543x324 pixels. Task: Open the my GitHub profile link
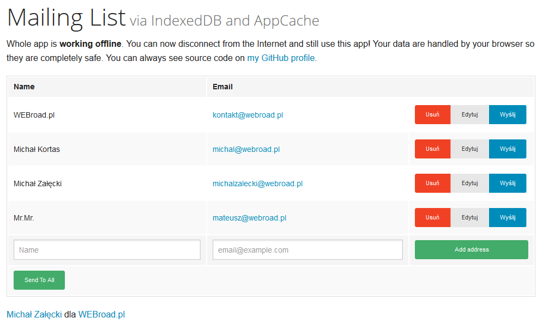(281, 58)
